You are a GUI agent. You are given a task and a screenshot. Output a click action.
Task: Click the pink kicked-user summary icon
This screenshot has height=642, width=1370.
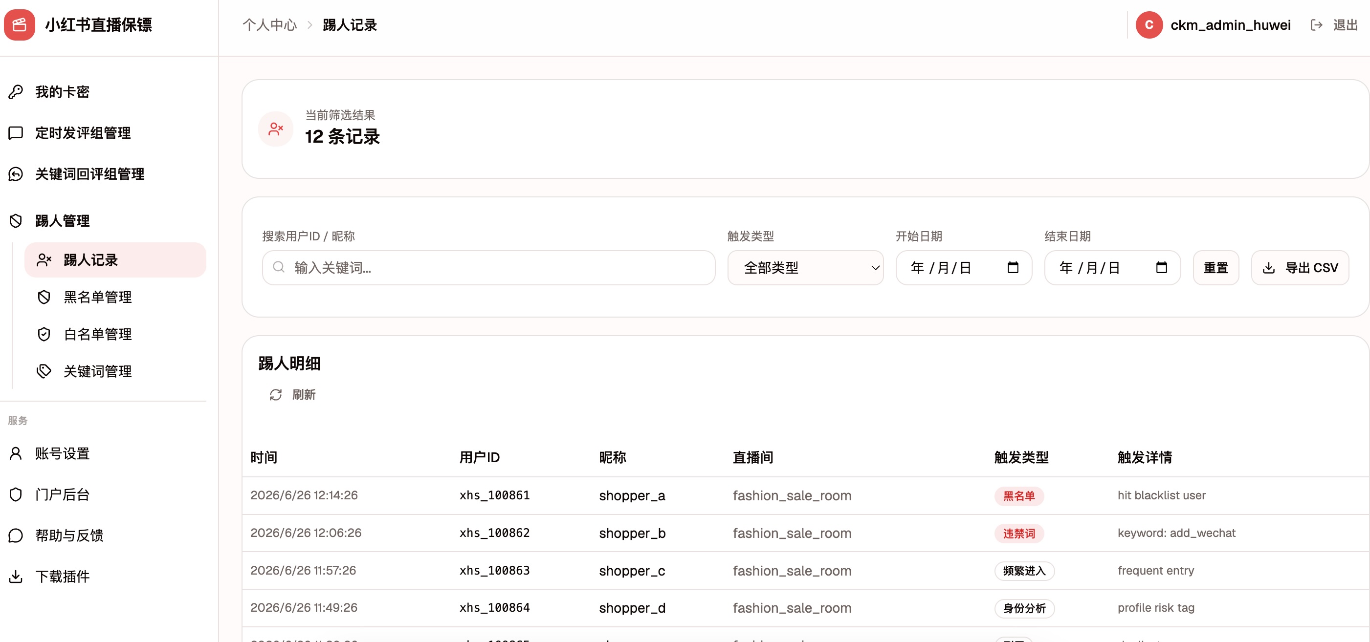[275, 128]
